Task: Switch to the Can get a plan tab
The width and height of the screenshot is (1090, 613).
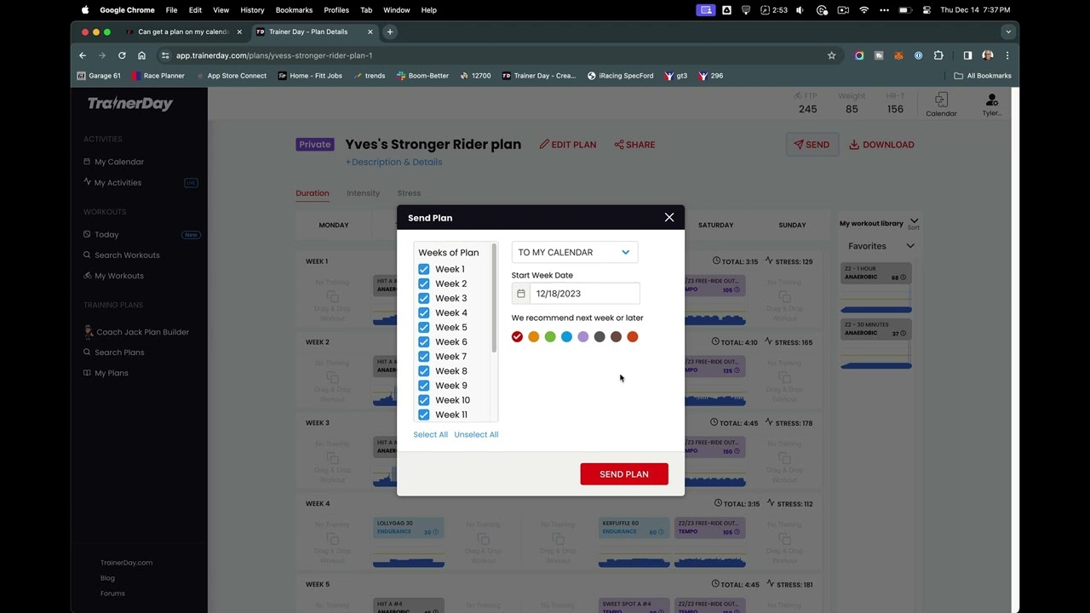Action: point(183,32)
